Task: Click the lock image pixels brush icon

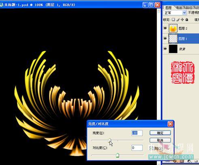Action: tap(178, 20)
